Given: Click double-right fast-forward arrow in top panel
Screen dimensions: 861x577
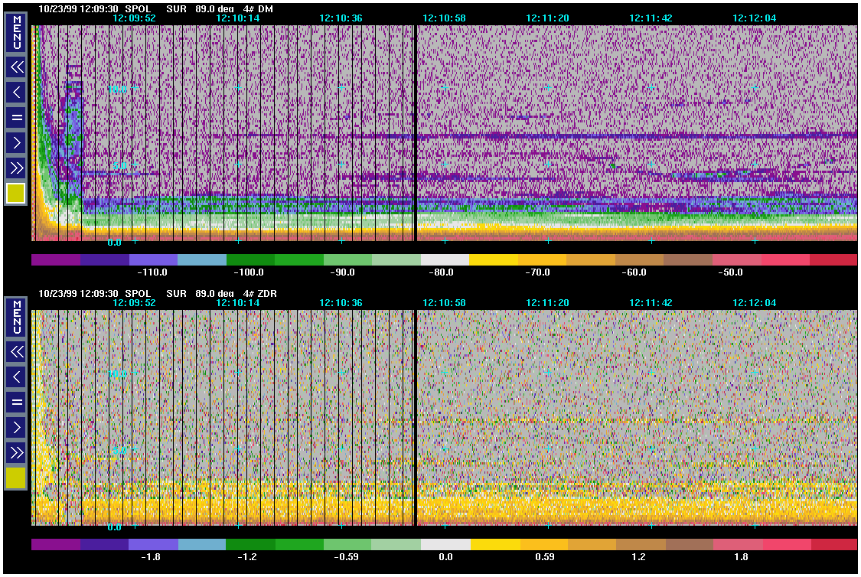Looking at the screenshot, I should [x=17, y=168].
